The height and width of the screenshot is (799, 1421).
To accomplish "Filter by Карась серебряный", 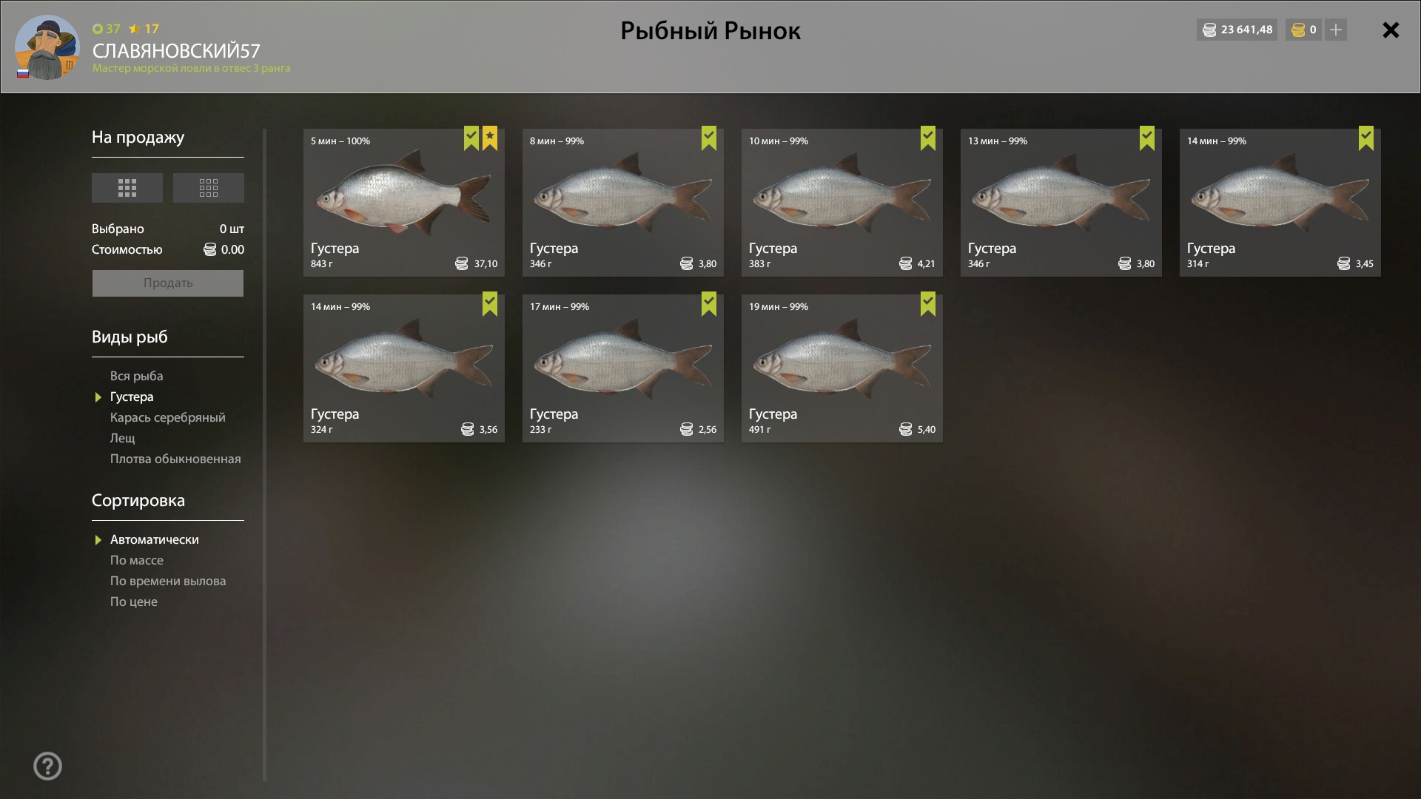I will click(168, 417).
